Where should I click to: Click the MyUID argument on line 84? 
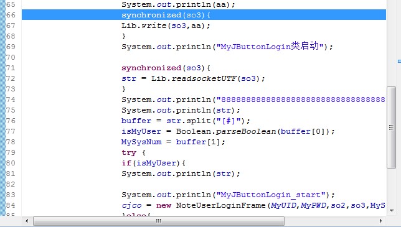click(283, 206)
